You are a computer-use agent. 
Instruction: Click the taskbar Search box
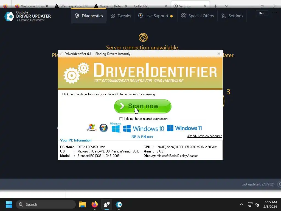(46, 204)
